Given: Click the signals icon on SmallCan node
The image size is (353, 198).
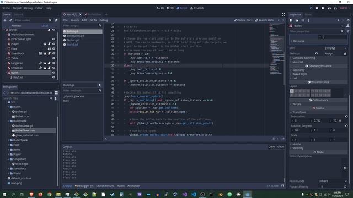Looking at the screenshot, I should [40, 68].
